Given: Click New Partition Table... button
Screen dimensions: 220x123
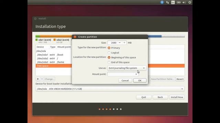Looking at the screenshot, I should coord(163,79).
